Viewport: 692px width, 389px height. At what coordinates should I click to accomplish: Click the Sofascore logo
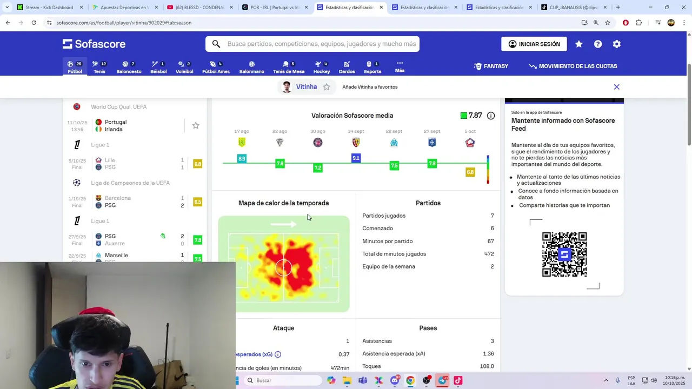[x=94, y=44]
